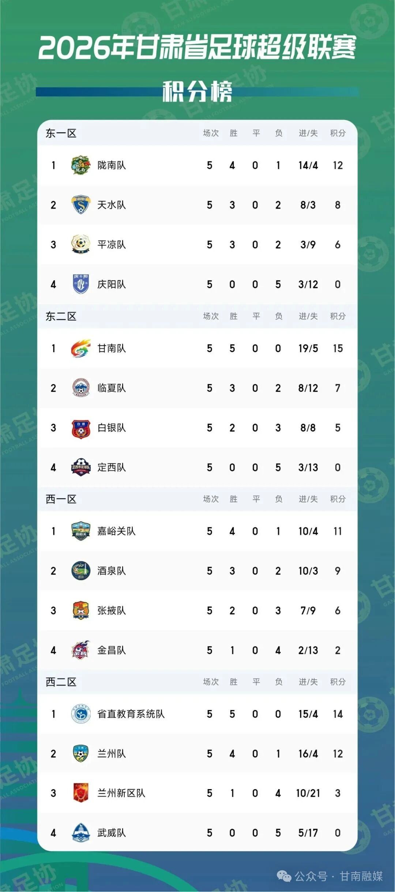Click the 甘南队 colorful logo
Image resolution: width=395 pixels, height=892 pixels.
pos(80,348)
